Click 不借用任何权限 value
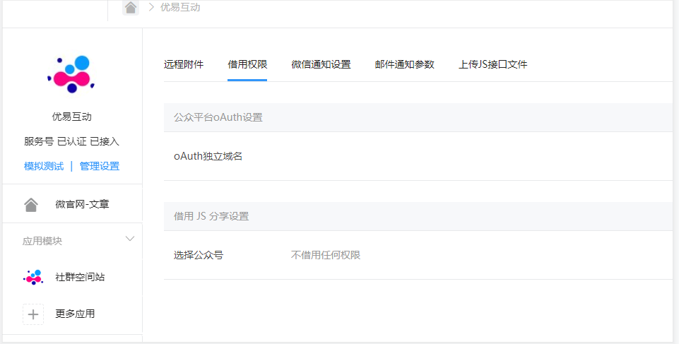Viewport: 679px width, 344px height. tap(326, 255)
